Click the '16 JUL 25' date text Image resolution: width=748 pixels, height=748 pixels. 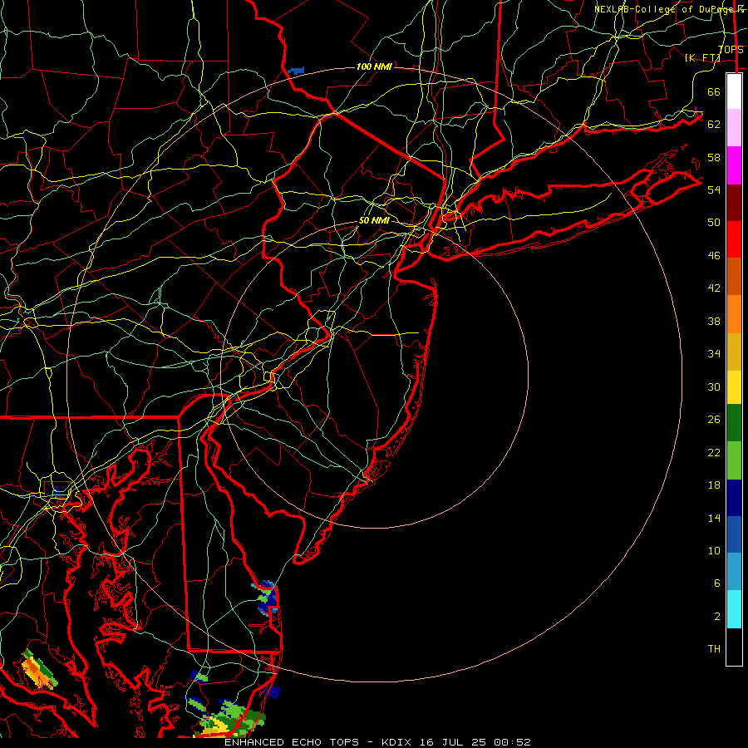coord(454,742)
